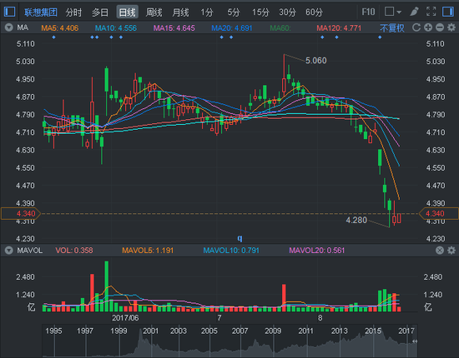The height and width of the screenshot is (358, 459).
Task: Click the rightmost blue diamond marker
Action: tap(380, 37)
